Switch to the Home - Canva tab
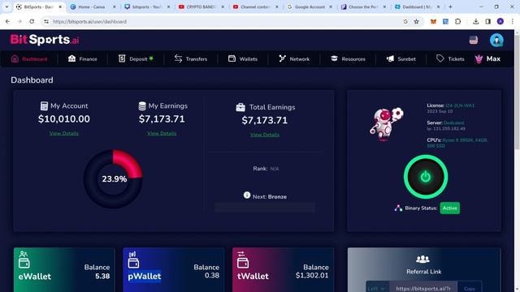 (x=92, y=6)
